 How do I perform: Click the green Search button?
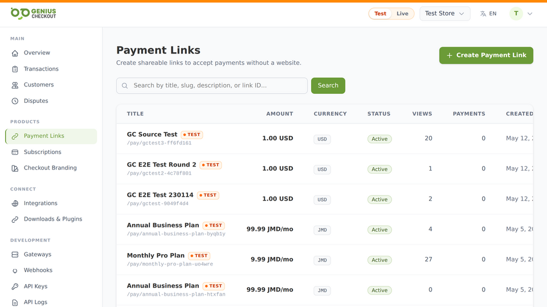(x=328, y=86)
